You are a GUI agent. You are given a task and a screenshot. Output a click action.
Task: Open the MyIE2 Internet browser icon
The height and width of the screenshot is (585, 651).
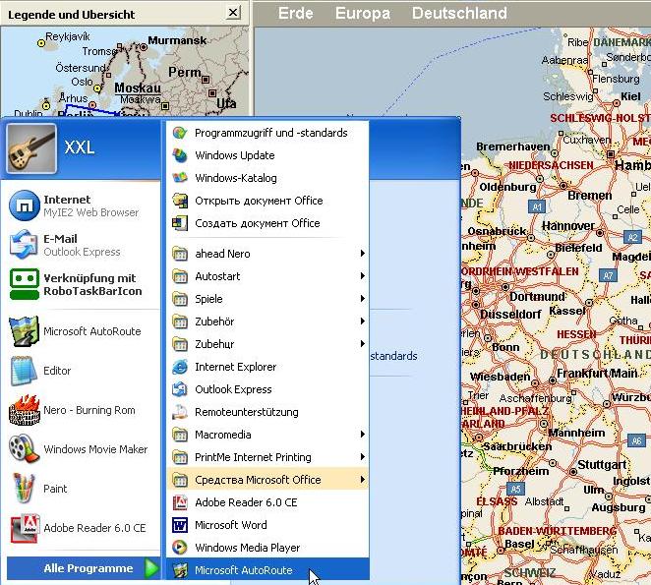[25, 205]
